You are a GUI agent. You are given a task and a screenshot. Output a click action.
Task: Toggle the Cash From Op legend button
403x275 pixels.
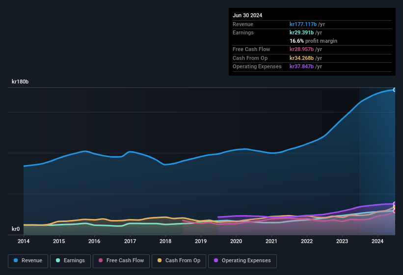tap(179, 261)
